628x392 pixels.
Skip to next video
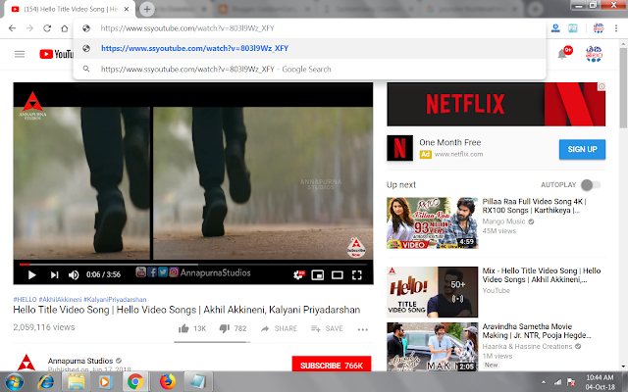[x=54, y=274]
